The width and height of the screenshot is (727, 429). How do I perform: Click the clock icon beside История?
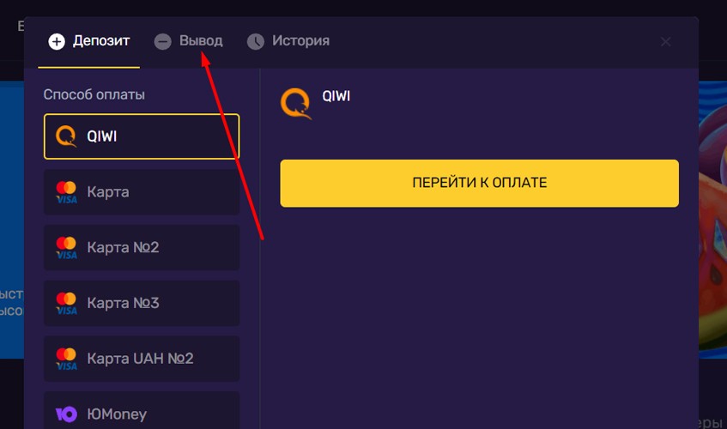(x=256, y=41)
